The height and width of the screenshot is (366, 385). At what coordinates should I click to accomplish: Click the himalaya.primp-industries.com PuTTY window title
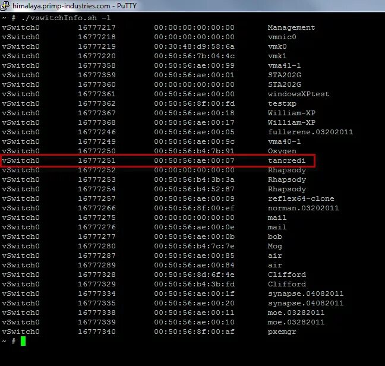[x=74, y=6]
